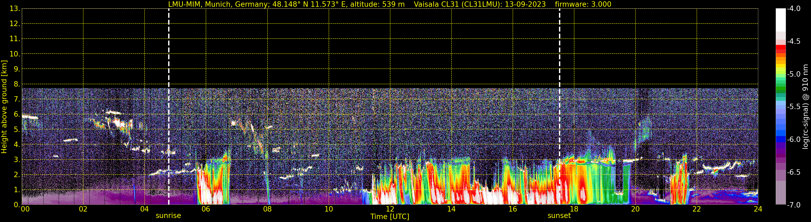Click the 'Time [UTC]' axis label
The width and height of the screenshot is (811, 222).
(x=390, y=217)
